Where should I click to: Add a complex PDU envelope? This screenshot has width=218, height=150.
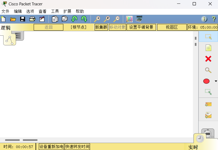click(208, 115)
